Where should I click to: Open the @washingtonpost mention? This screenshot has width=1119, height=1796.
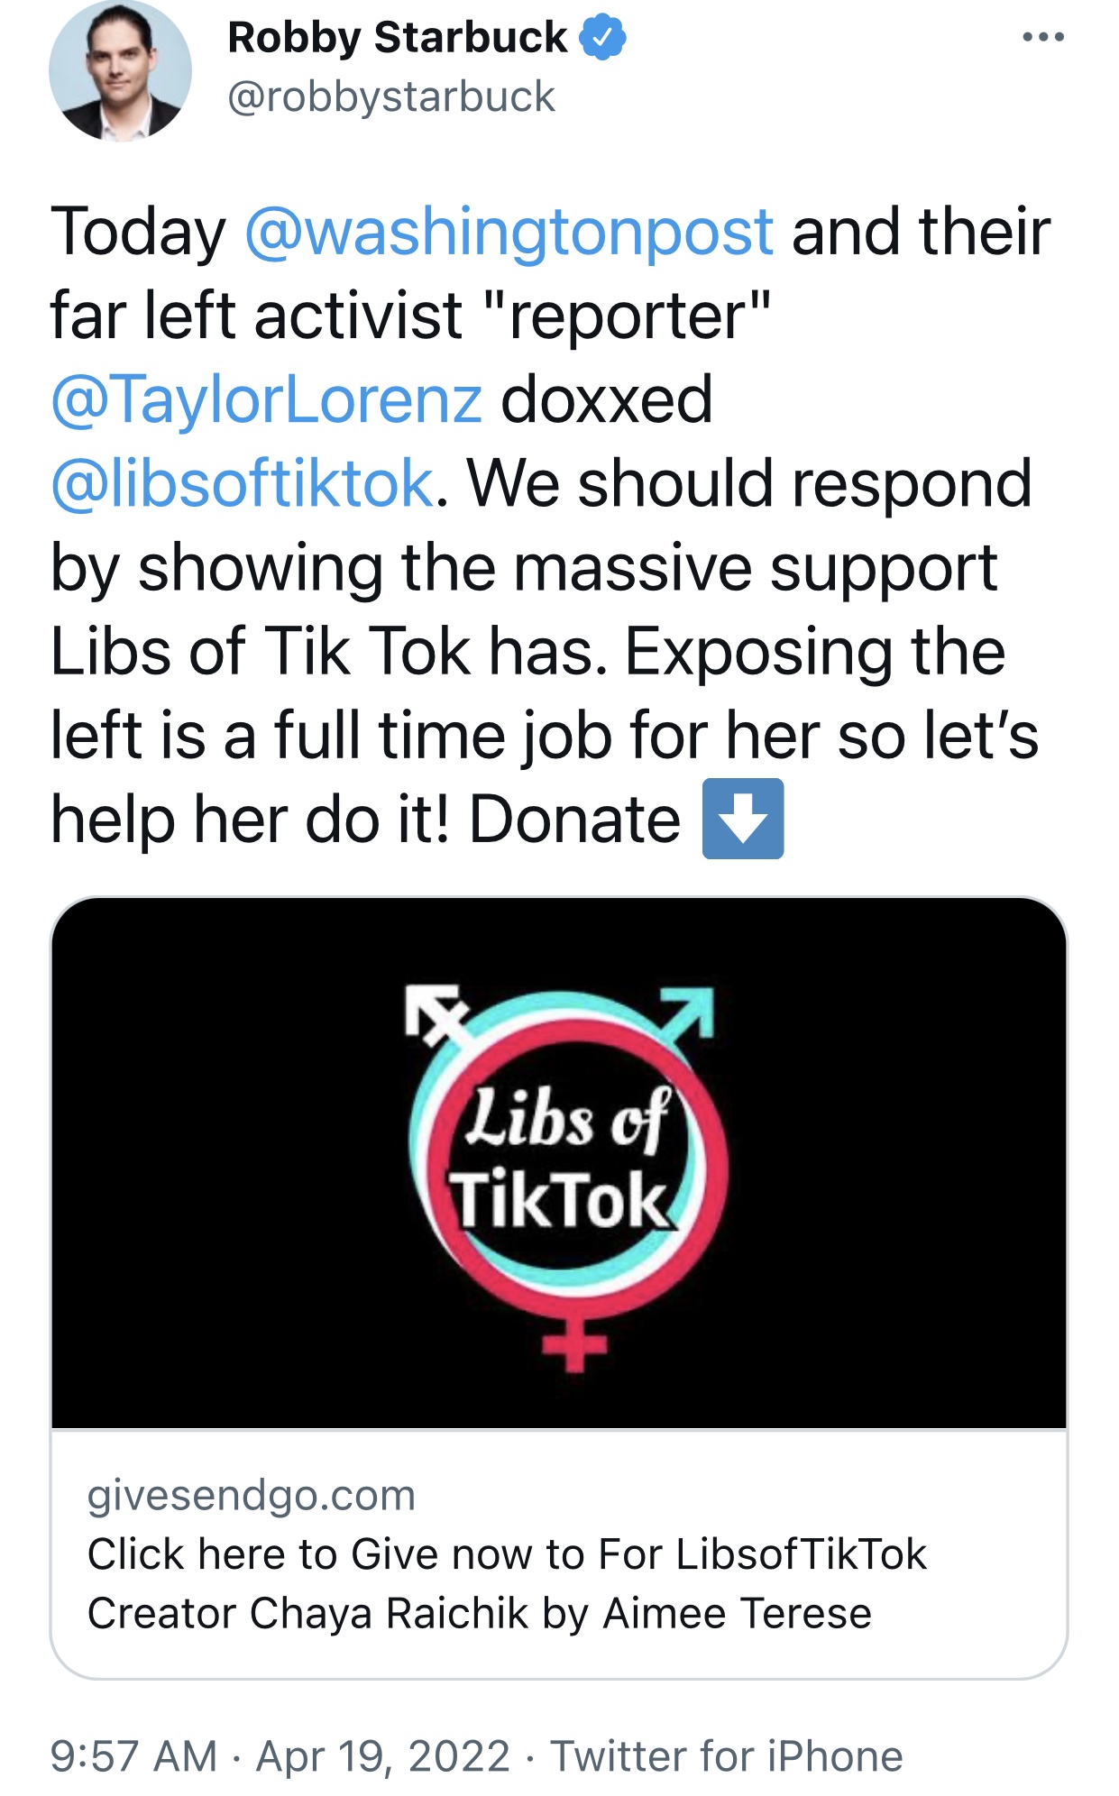(x=509, y=232)
